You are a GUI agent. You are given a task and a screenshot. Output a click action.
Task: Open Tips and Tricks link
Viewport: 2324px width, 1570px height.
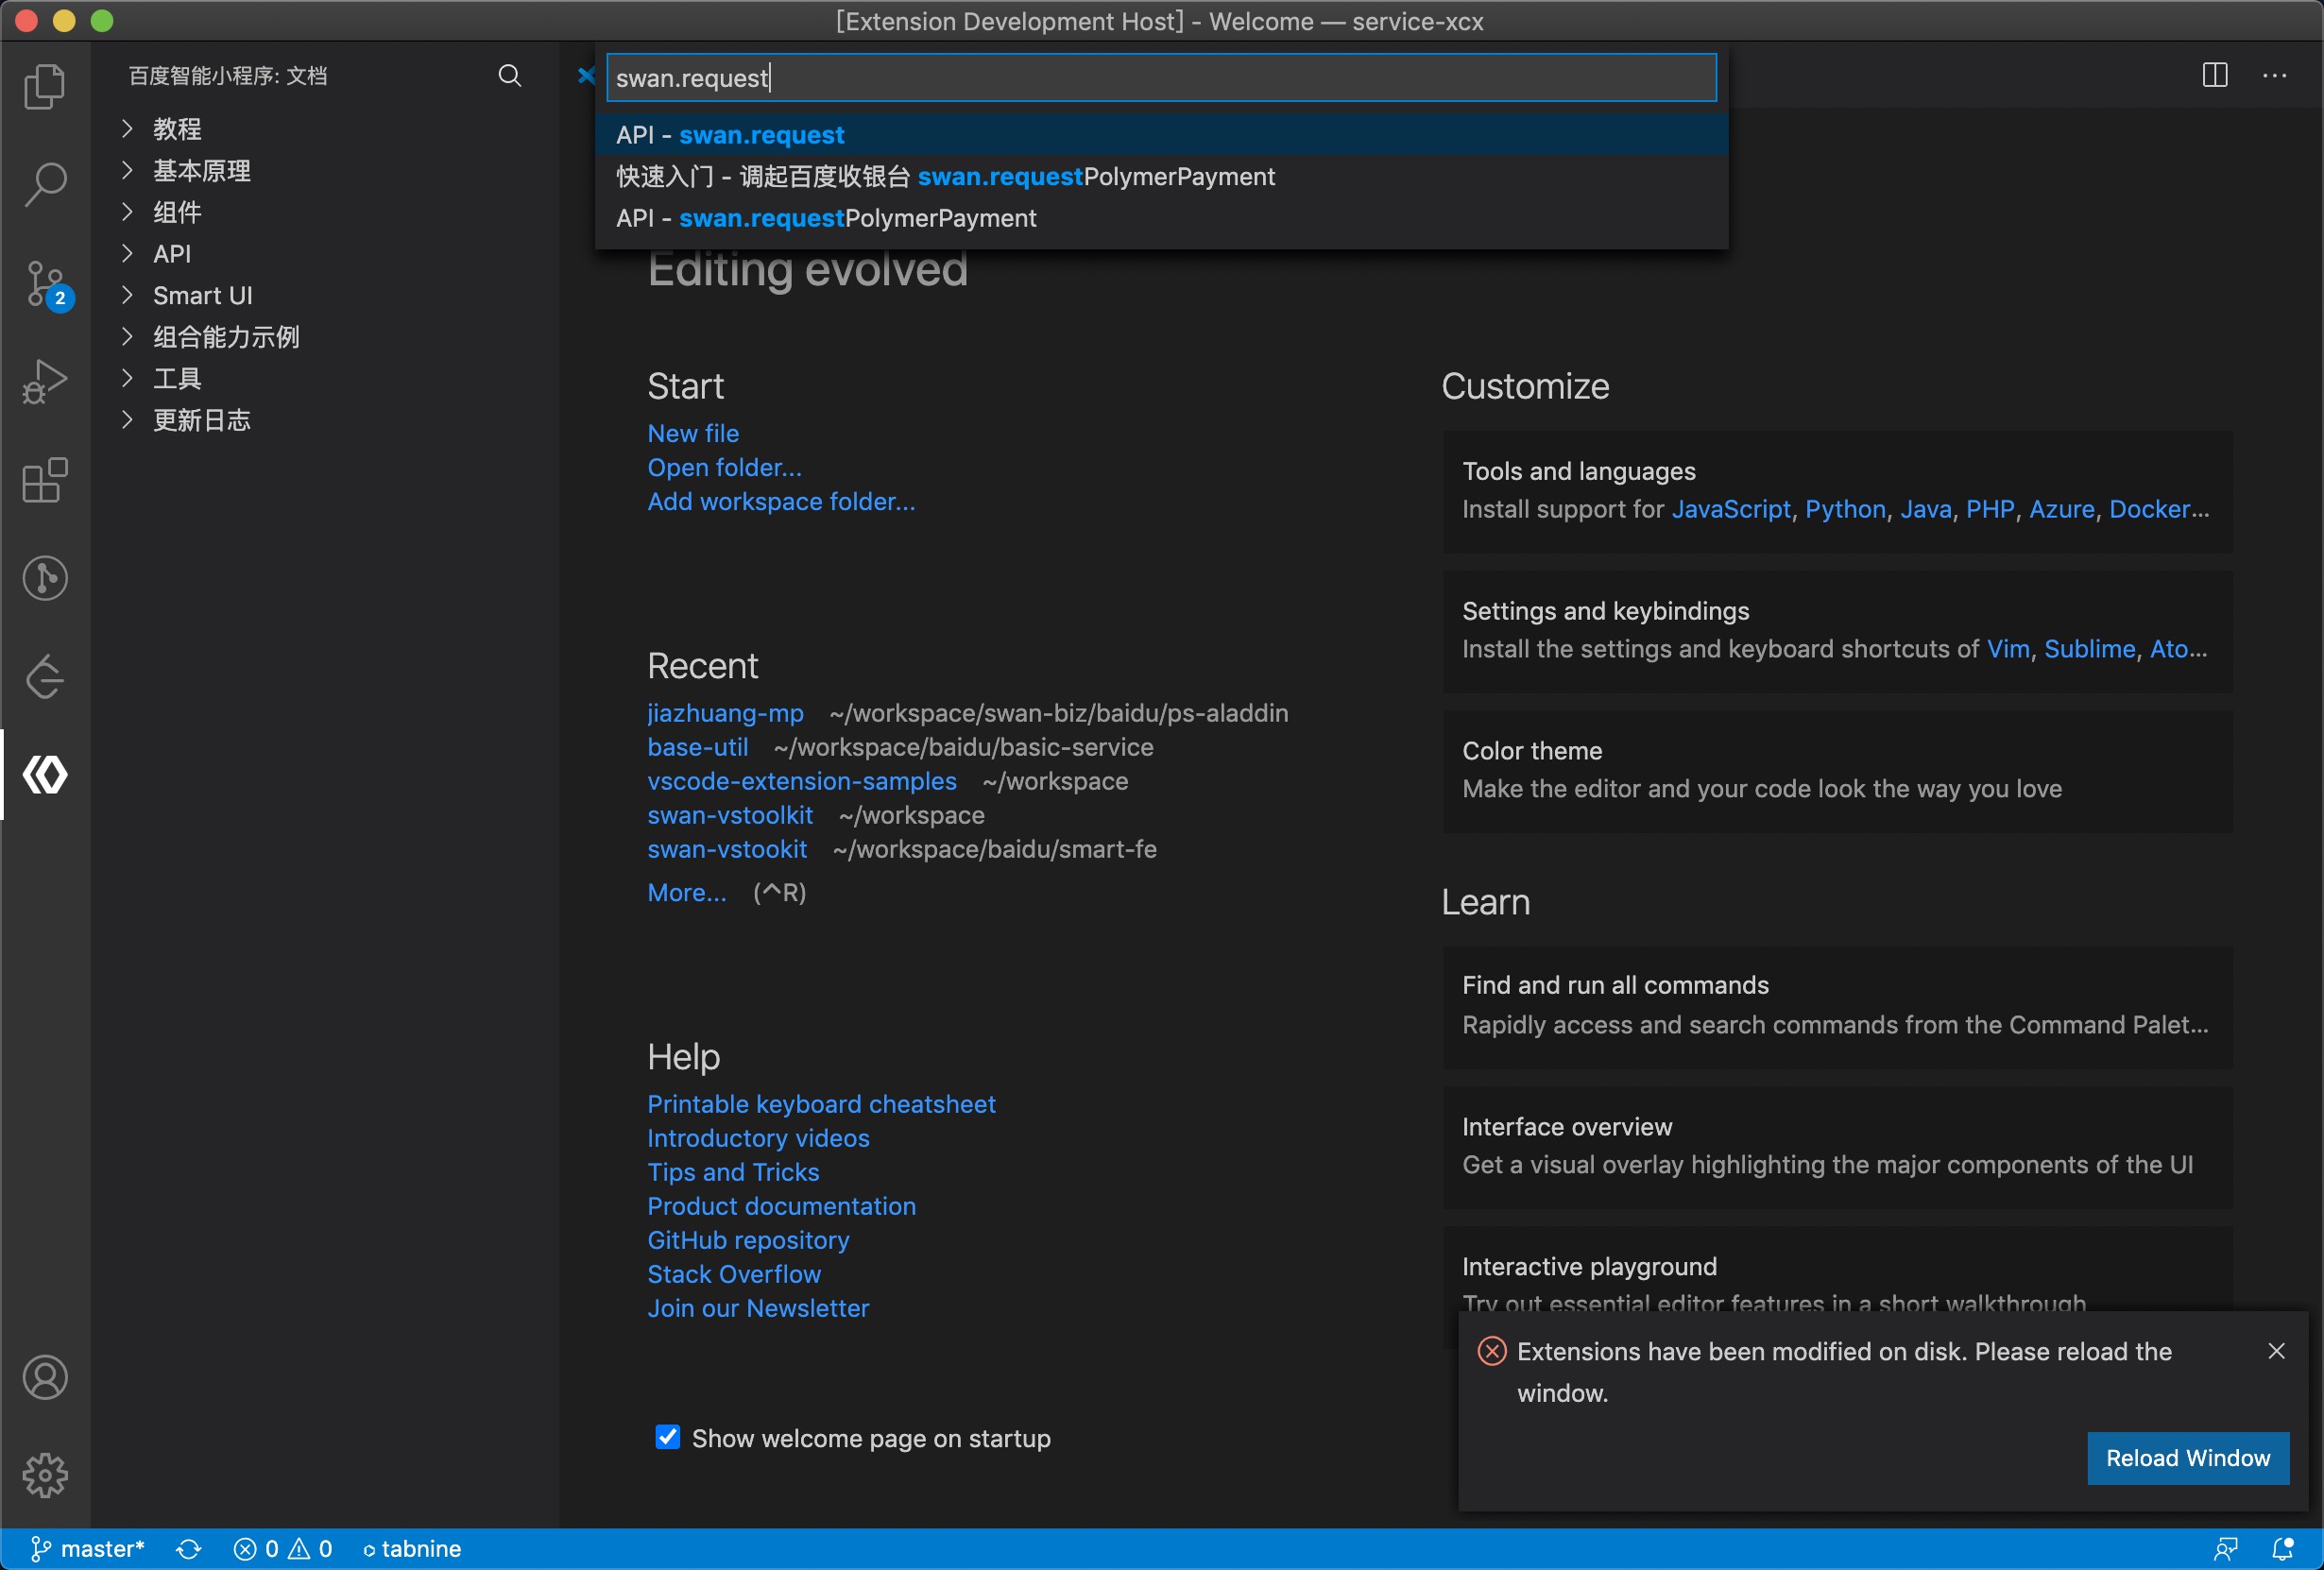coord(733,1172)
